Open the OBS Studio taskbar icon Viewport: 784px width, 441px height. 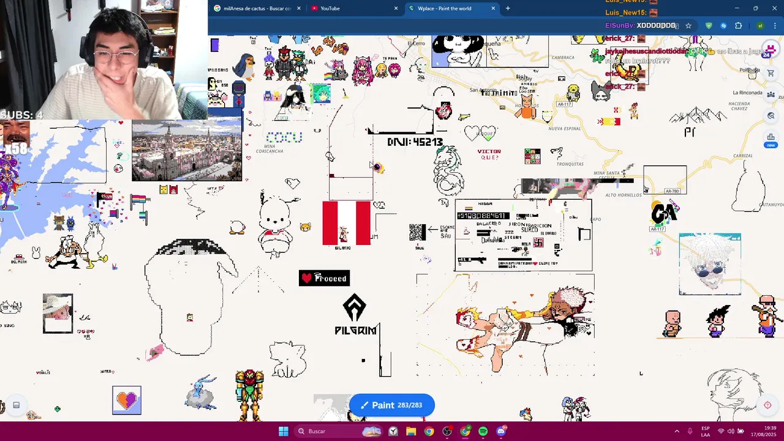coord(447,431)
